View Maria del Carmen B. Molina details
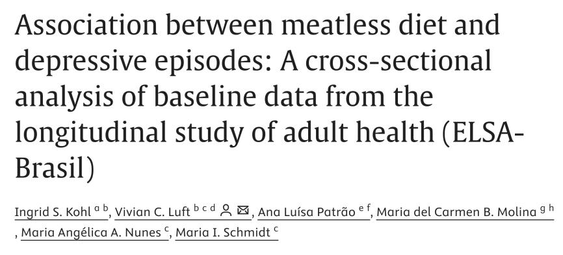The height and width of the screenshot is (255, 563). 456,212
